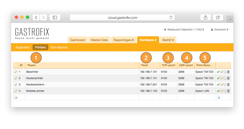
Task: Open the Restaurant Gastrofix location selector
Action: pos(184,29)
